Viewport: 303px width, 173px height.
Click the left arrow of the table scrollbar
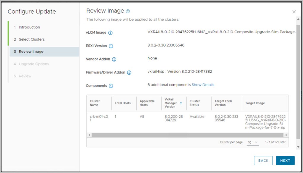click(x=89, y=135)
